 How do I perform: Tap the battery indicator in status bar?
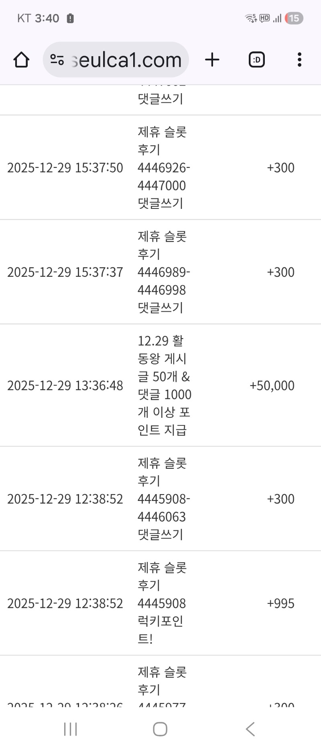point(294,18)
